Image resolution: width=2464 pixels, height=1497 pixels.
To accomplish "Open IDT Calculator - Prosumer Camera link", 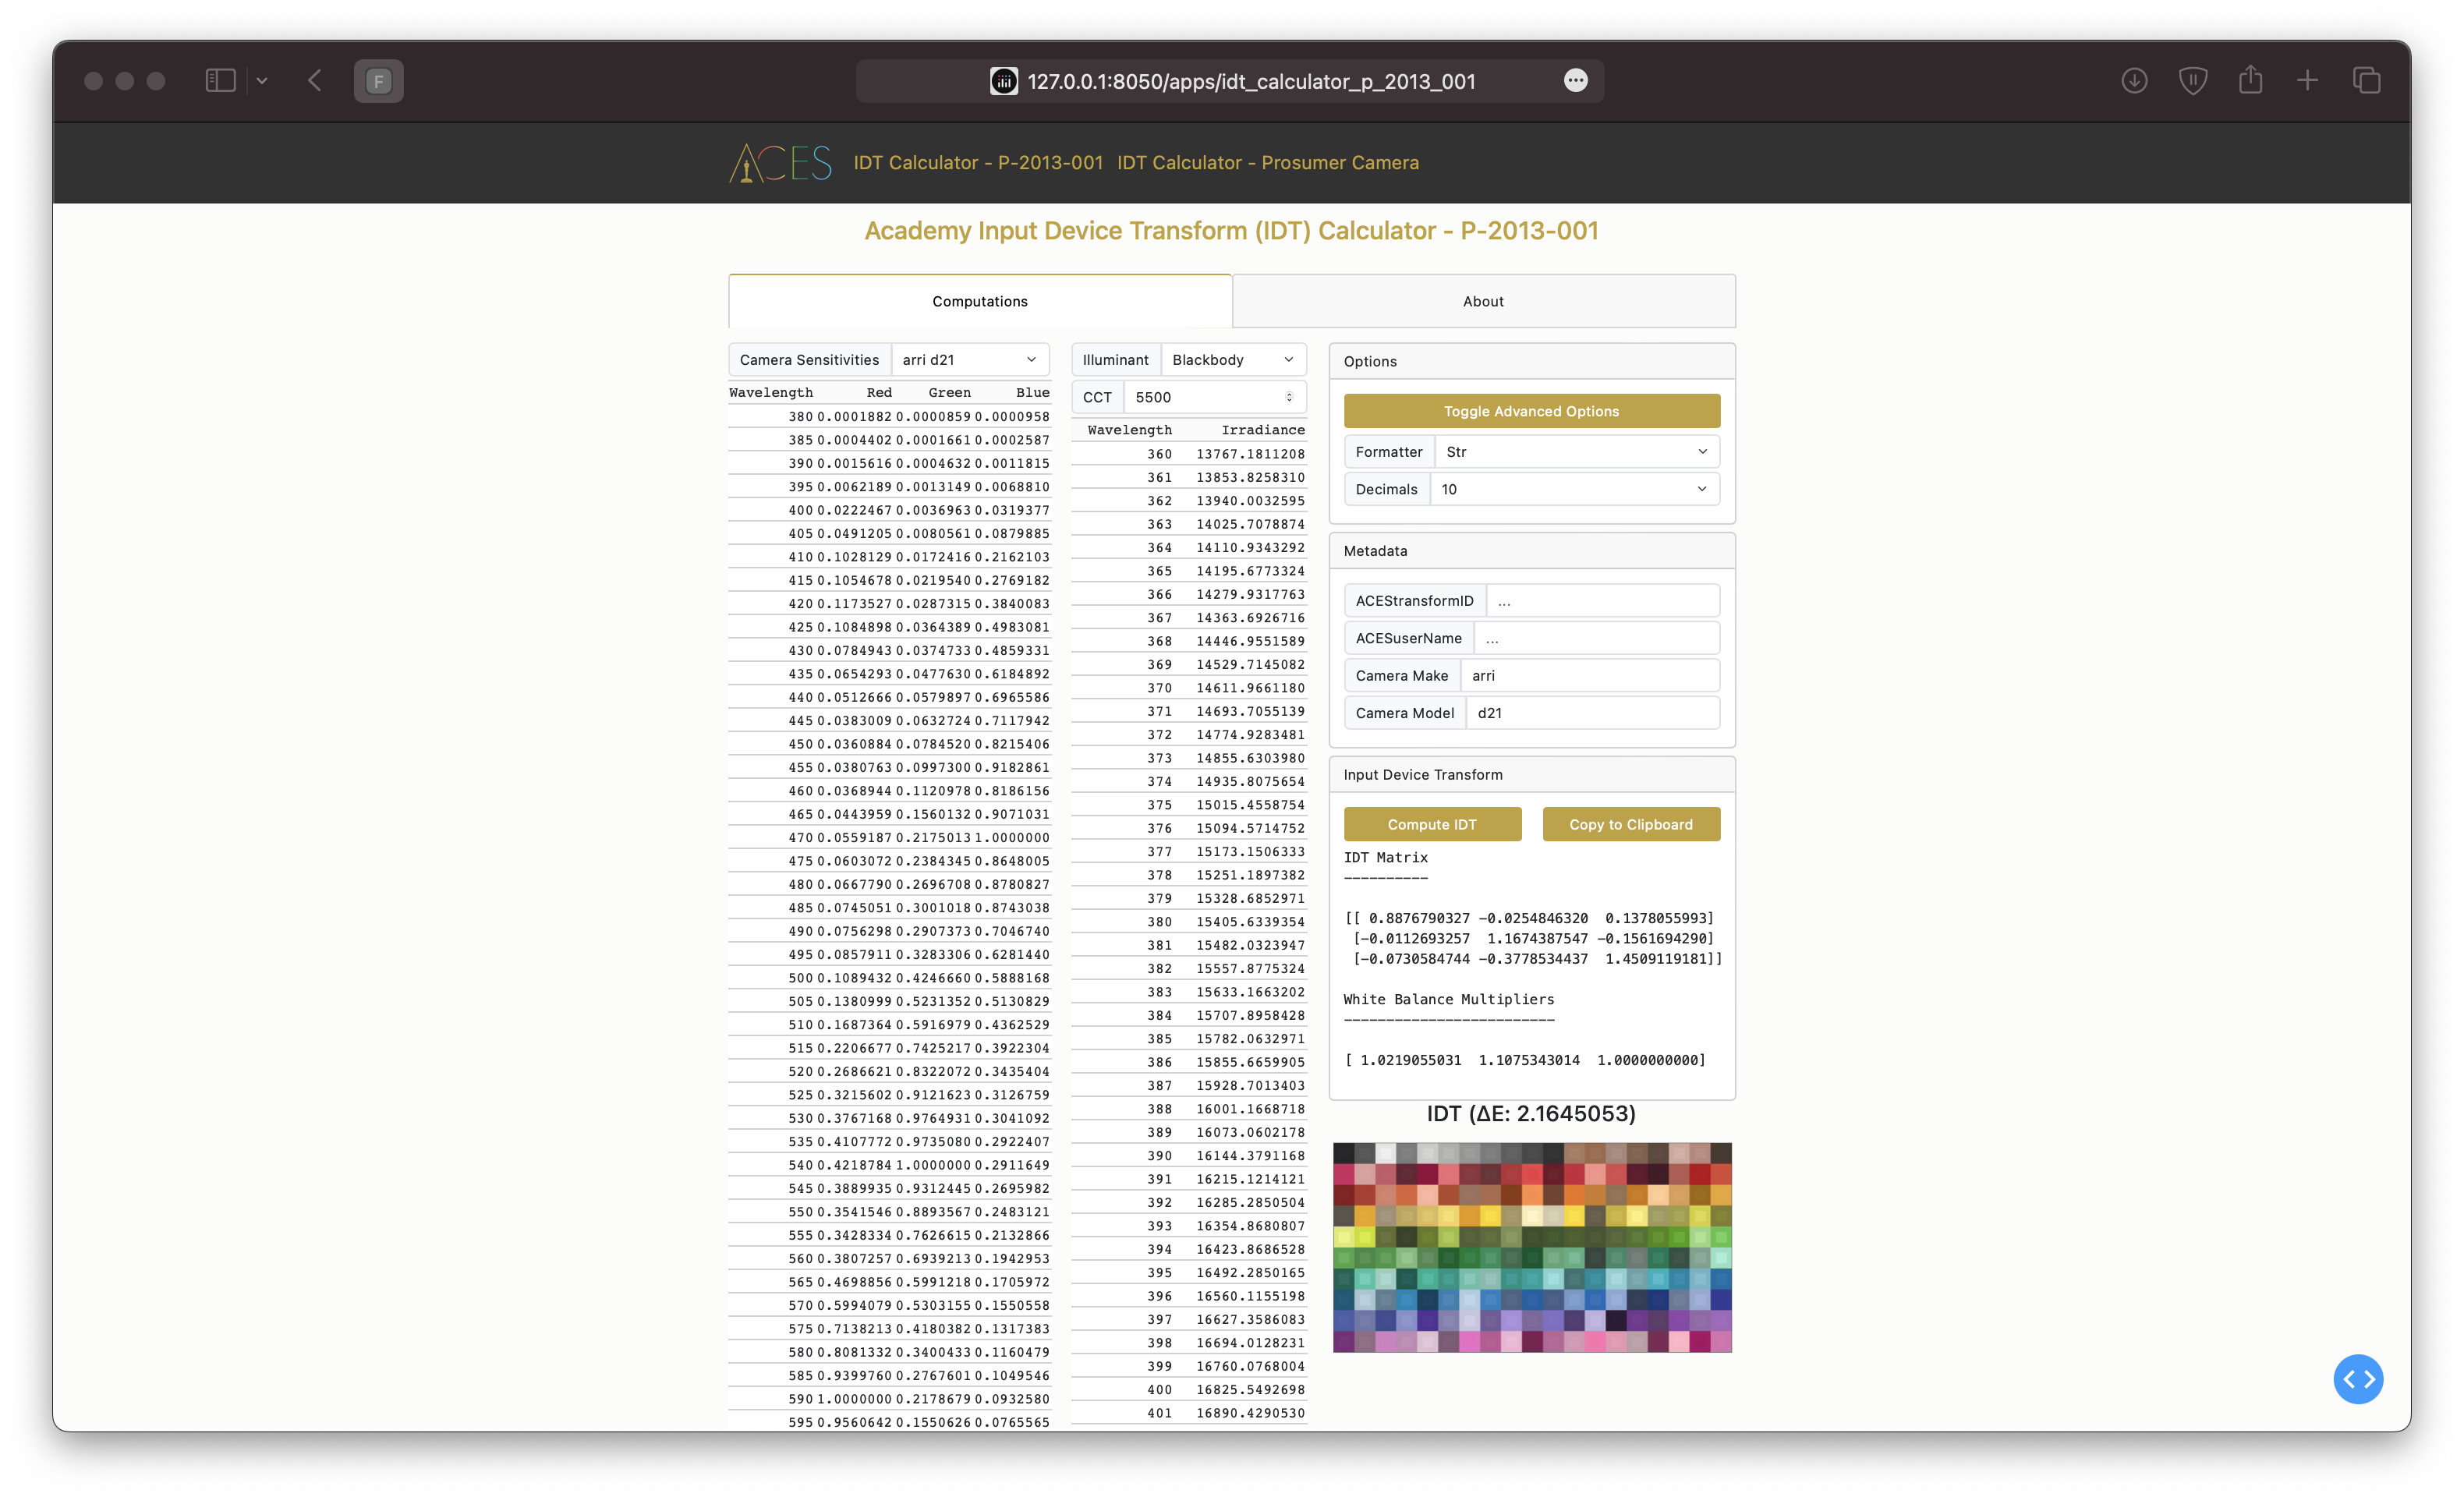I will (1267, 163).
